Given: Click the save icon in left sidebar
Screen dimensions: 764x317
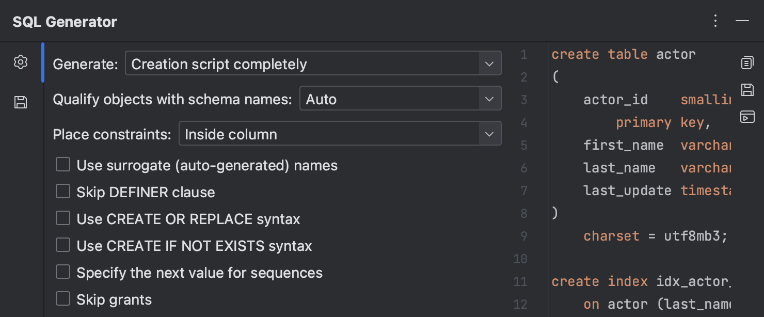Looking at the screenshot, I should click(20, 102).
